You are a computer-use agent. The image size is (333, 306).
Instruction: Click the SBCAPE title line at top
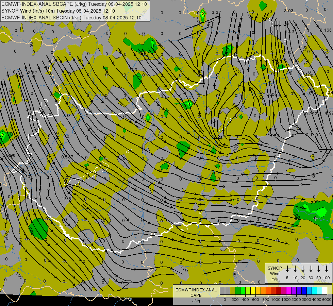click(74, 4)
